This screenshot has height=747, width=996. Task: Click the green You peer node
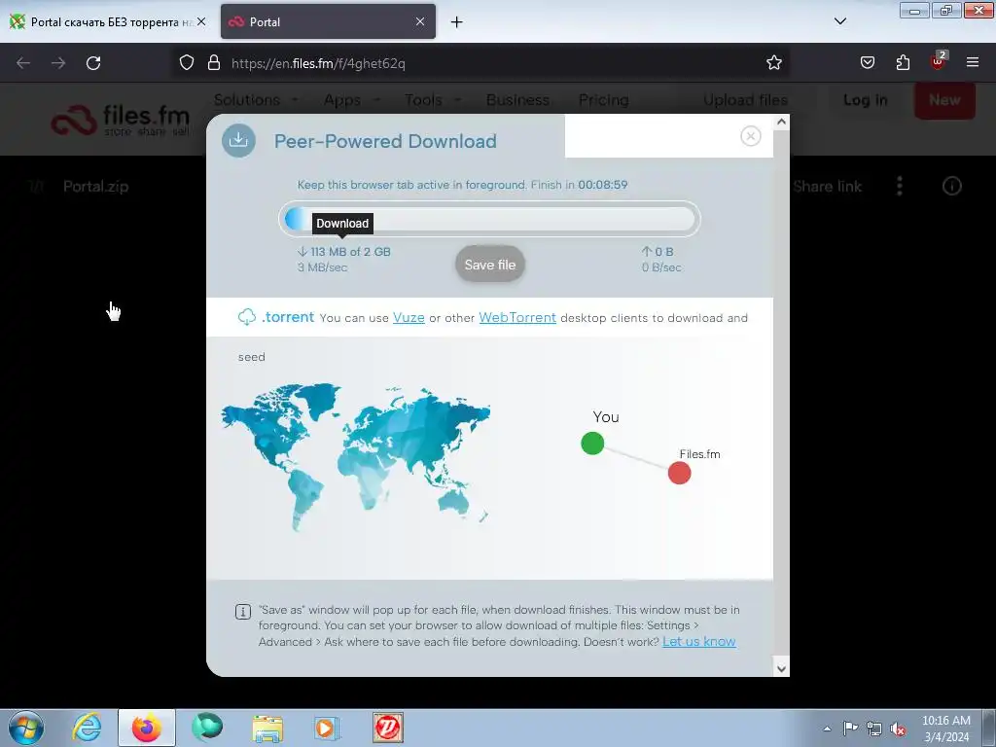(x=592, y=443)
